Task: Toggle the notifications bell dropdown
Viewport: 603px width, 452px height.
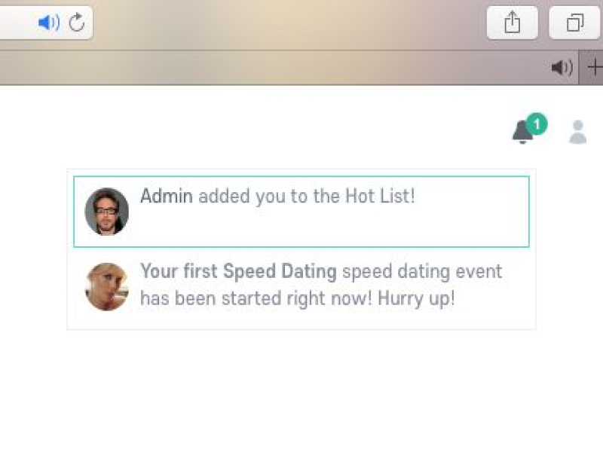Action: pyautogui.click(x=522, y=133)
